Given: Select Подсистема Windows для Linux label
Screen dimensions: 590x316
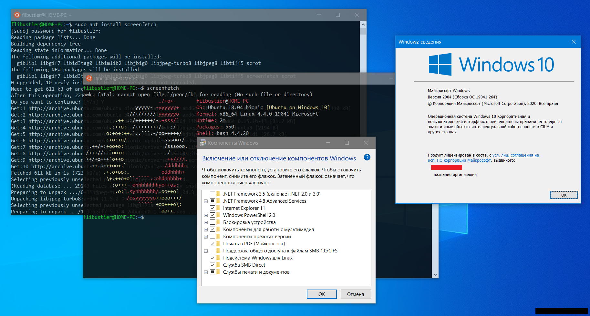Looking at the screenshot, I should (258, 258).
